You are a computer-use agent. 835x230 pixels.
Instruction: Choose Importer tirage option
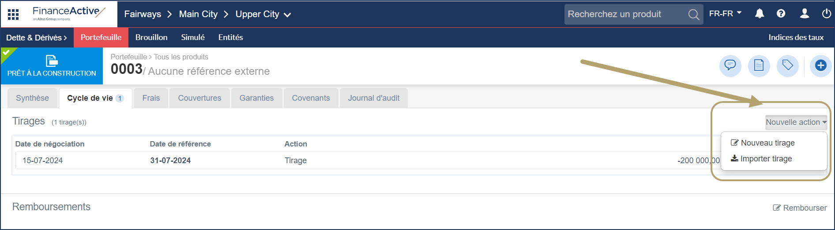pos(766,159)
